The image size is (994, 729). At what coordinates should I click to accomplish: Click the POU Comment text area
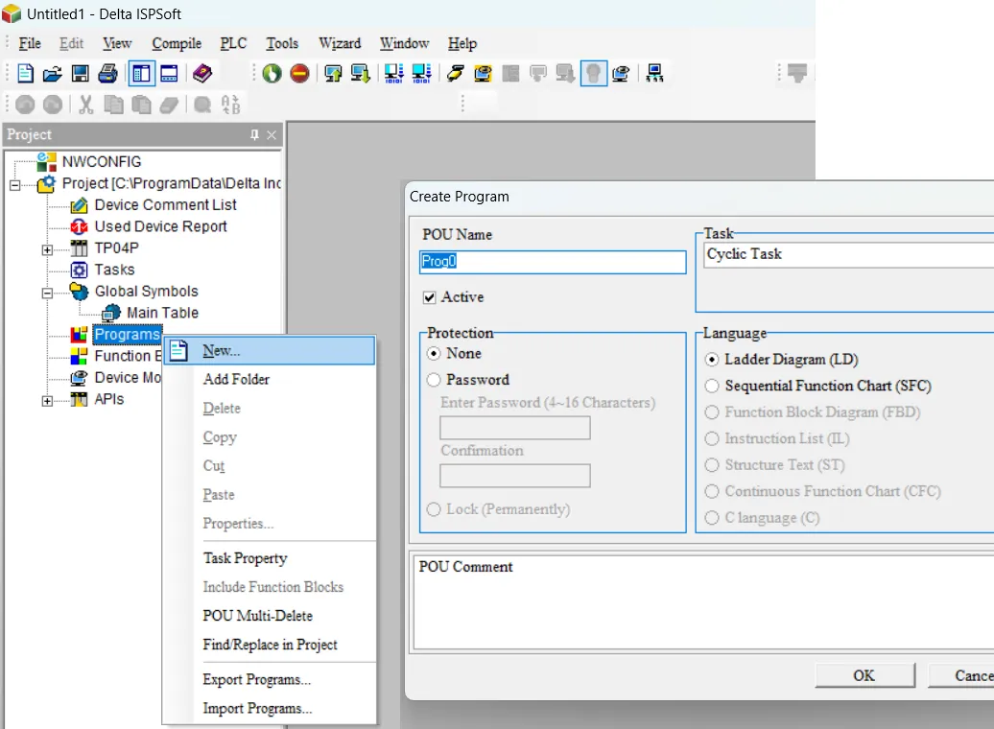703,602
